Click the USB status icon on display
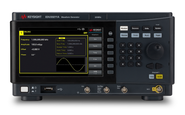This screenshot has height=115, width=185. click(x=79, y=29)
